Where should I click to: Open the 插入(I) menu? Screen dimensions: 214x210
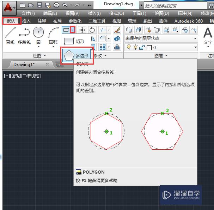[94, 13]
